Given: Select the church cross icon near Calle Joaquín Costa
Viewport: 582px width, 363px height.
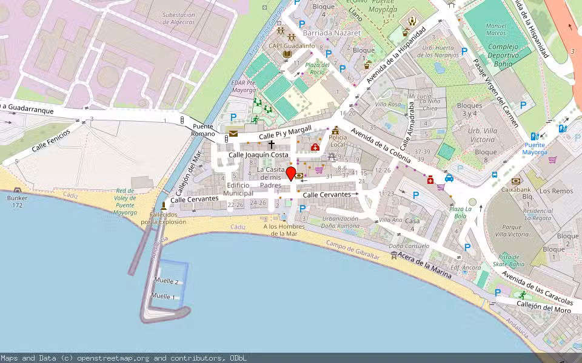Looking at the screenshot, I should [x=272, y=144].
